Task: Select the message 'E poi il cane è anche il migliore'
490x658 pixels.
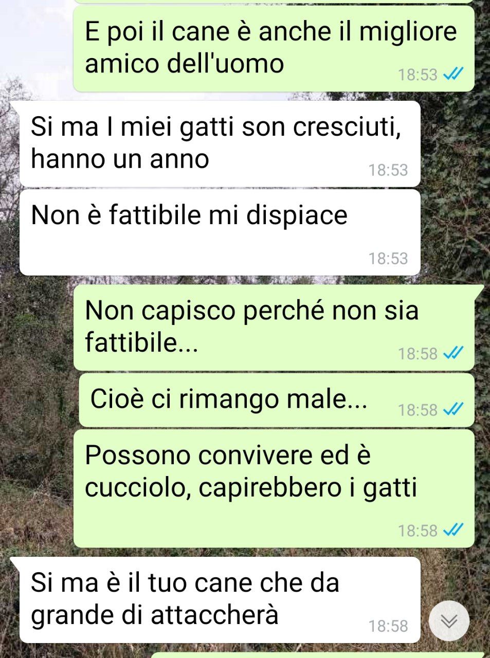Action: 274,48
